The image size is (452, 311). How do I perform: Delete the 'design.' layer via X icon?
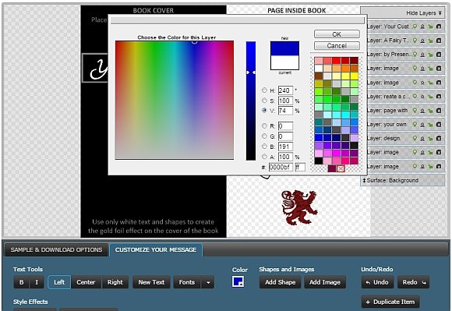coord(439,138)
